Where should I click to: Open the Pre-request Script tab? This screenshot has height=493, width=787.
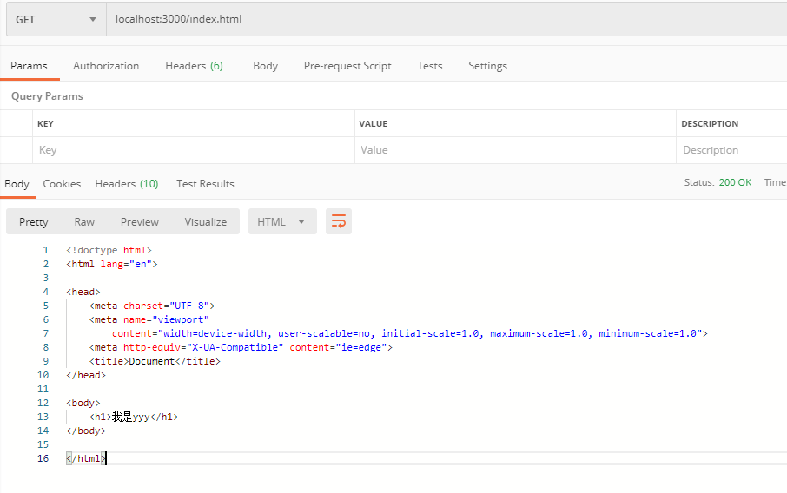click(x=347, y=66)
